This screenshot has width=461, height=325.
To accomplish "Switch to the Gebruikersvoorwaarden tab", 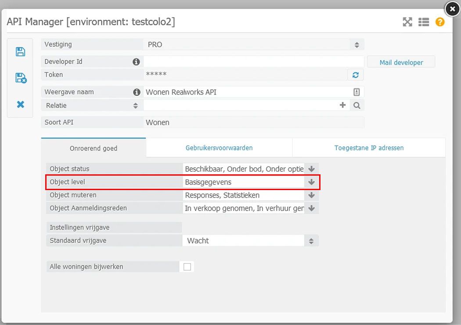I will coord(219,148).
